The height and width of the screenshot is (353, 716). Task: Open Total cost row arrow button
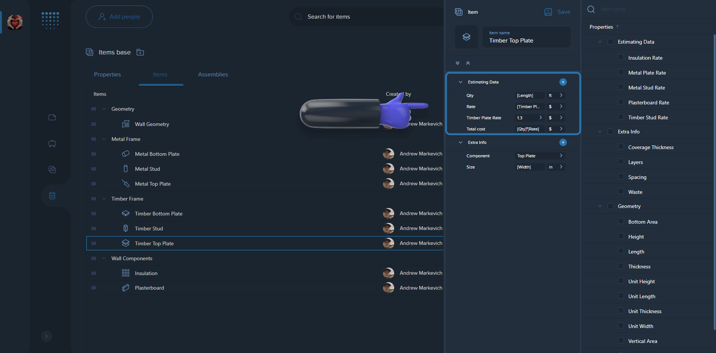coord(561,129)
